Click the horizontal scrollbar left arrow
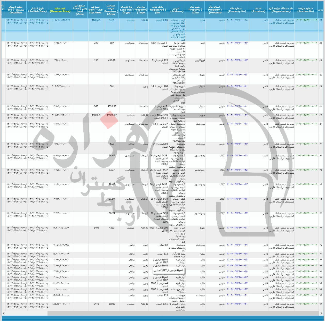Image resolution: width=325 pixels, height=321 pixels. (3, 313)
